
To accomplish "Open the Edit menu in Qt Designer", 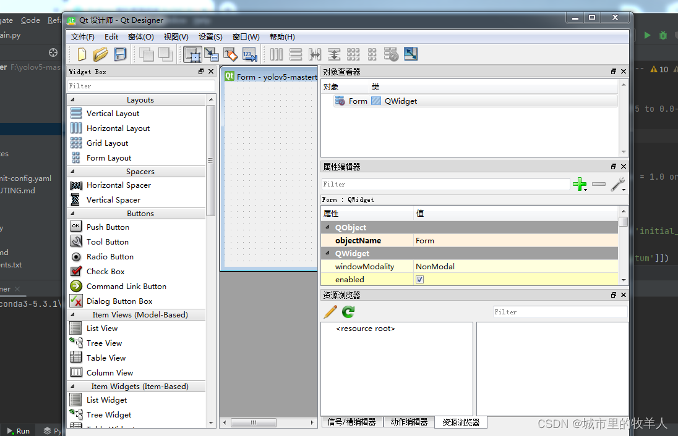I will point(111,37).
